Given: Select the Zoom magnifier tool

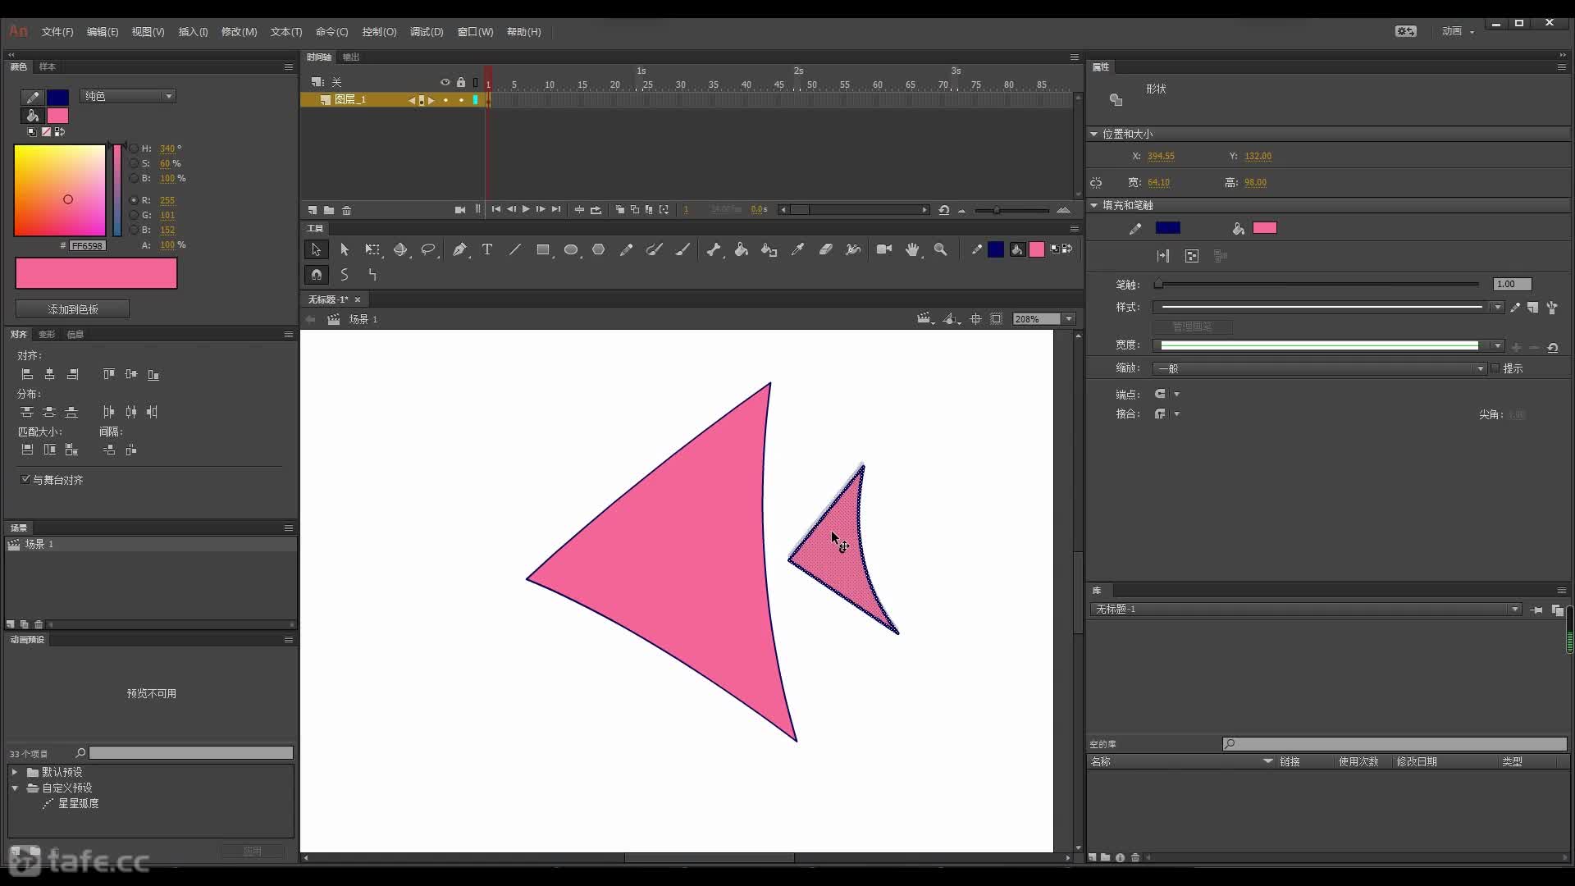Looking at the screenshot, I should tap(941, 249).
